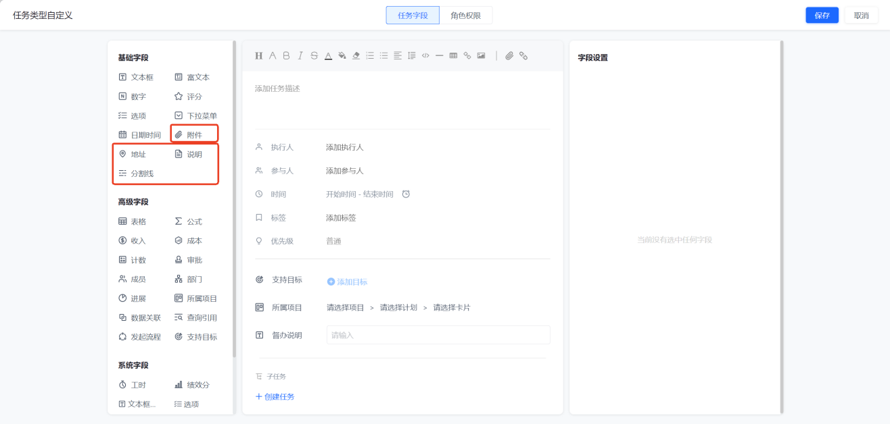Screen dimensions: 890x424
Task: Insert image icon in editor toolbar
Action: pyautogui.click(x=481, y=56)
